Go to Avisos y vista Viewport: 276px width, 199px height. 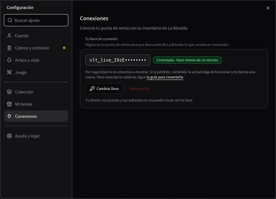point(36,60)
